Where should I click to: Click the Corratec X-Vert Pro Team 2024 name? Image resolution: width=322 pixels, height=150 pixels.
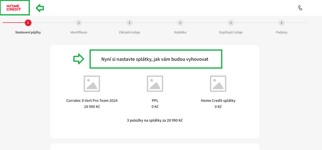tap(92, 101)
